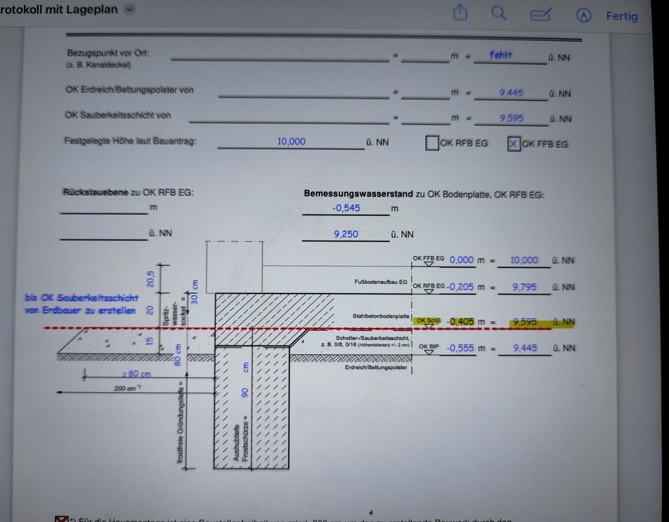Select the Bemessungswasserstand 9,250 ü. NN field
The width and height of the screenshot is (669, 522).
pos(346,234)
